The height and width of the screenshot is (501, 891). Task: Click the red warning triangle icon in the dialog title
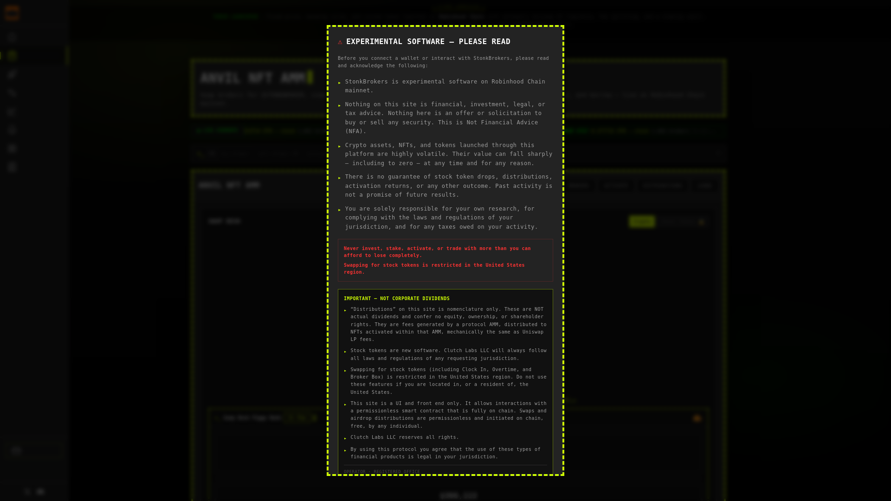[x=340, y=42]
